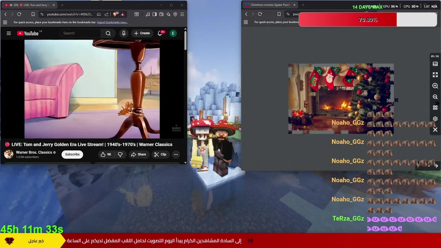Open site settings icon in puzzle window address bar
The image size is (441, 248).
[288, 14]
